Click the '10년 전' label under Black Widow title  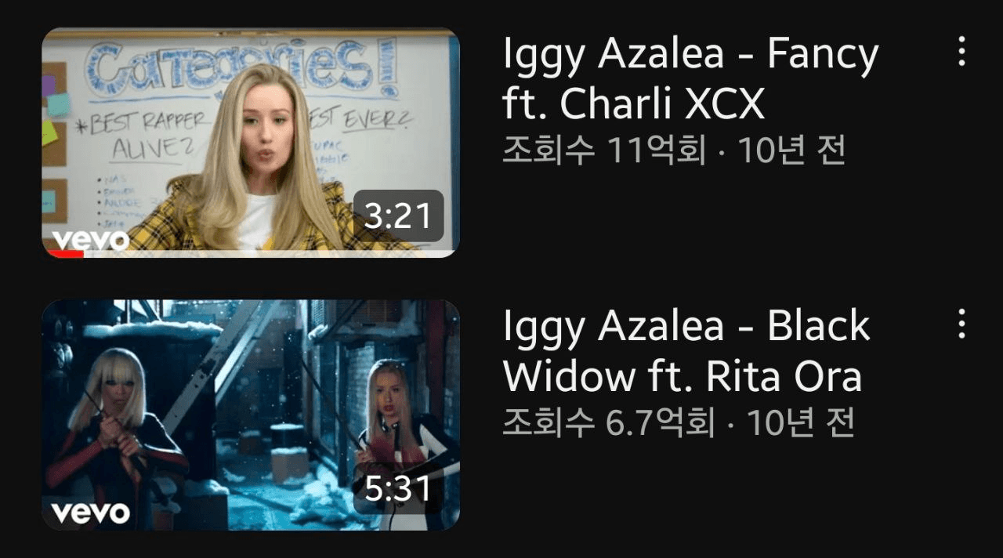[x=800, y=423]
